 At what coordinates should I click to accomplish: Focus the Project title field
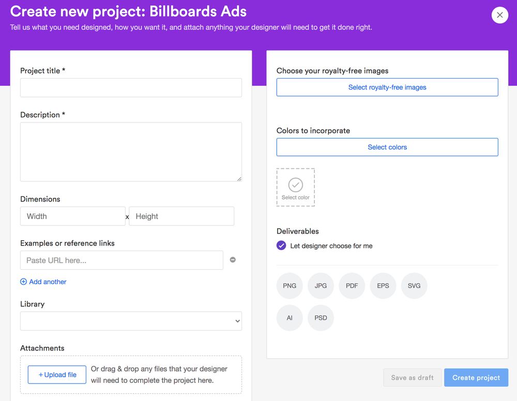pyautogui.click(x=131, y=88)
